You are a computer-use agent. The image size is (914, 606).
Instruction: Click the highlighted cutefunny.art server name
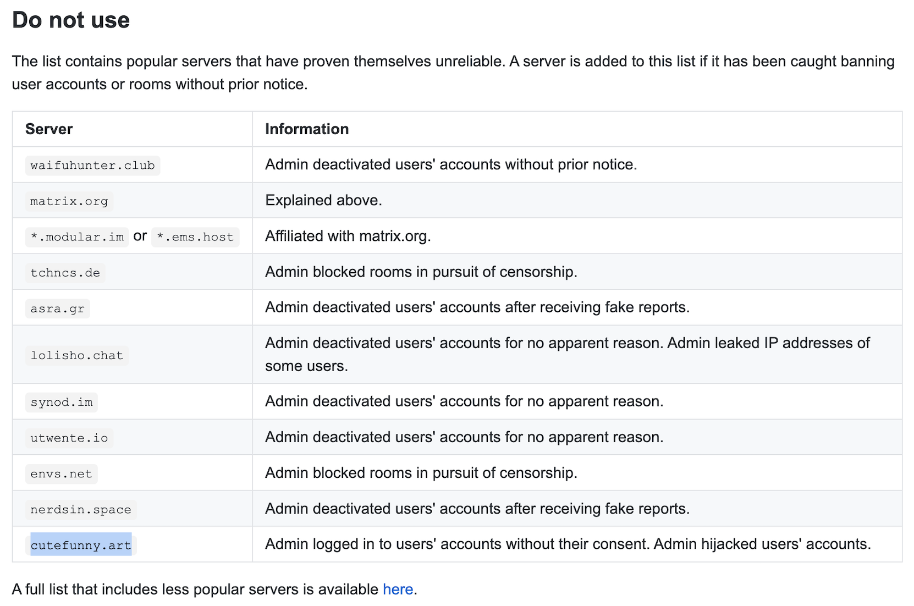[x=80, y=546]
